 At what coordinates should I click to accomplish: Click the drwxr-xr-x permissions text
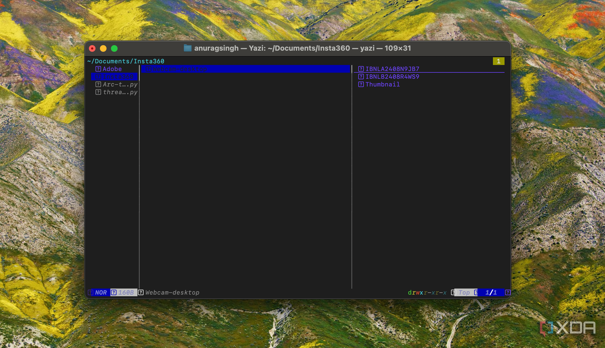point(427,292)
